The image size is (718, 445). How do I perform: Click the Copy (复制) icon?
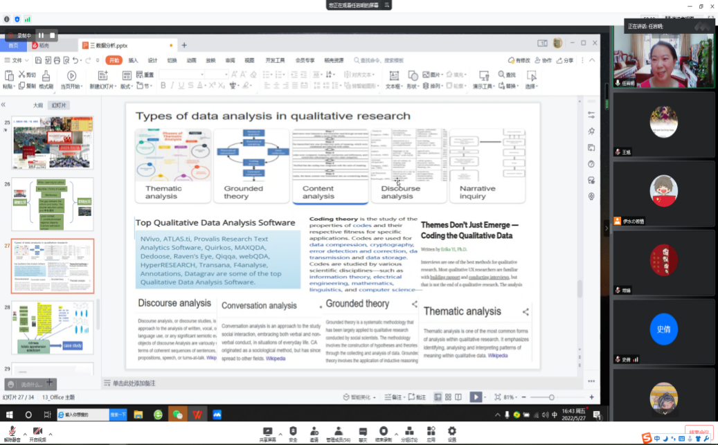tap(21, 86)
